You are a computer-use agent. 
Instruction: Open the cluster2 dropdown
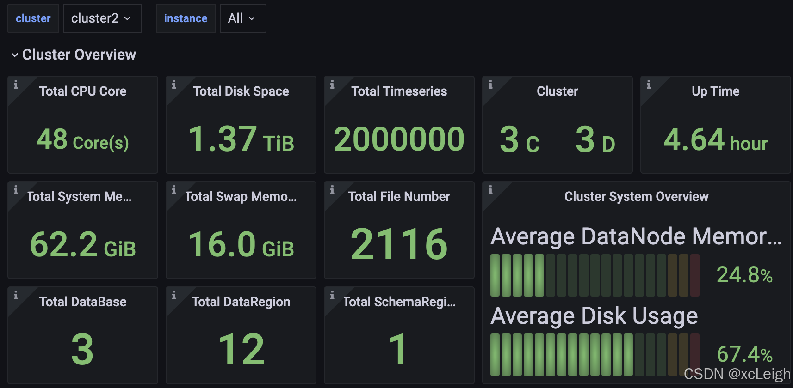pyautogui.click(x=102, y=18)
